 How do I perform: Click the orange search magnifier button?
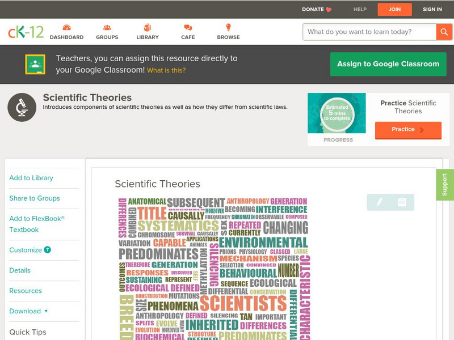tap(444, 32)
